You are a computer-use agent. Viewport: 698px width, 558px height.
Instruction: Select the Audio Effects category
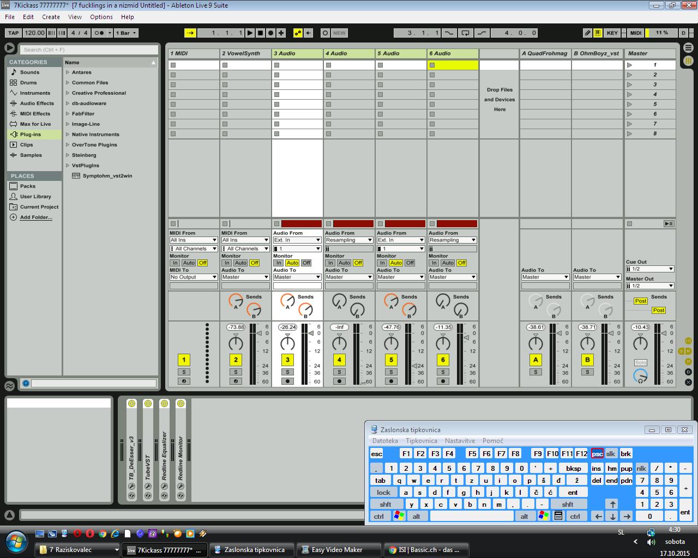[33, 103]
